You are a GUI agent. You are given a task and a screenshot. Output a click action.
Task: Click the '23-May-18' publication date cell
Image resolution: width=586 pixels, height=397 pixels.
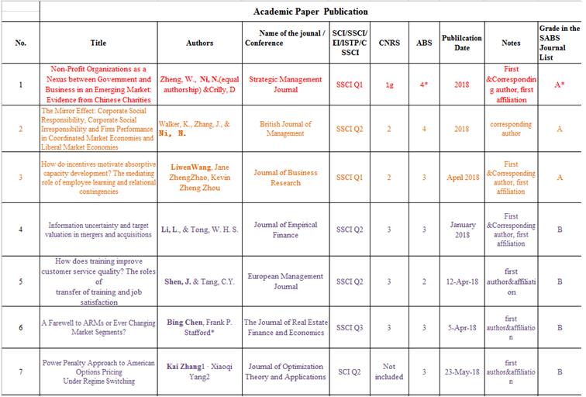pos(461,371)
